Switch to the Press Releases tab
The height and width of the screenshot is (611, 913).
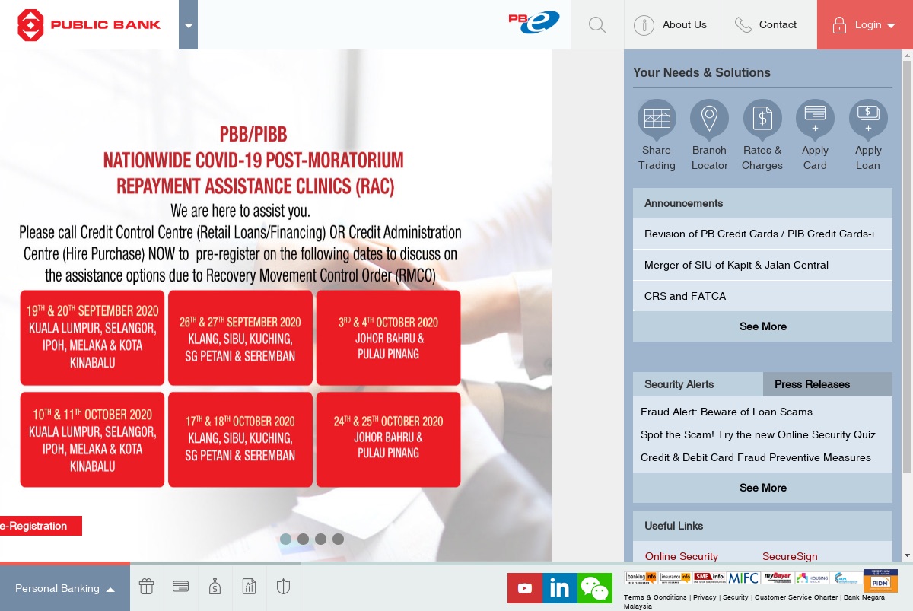click(828, 384)
